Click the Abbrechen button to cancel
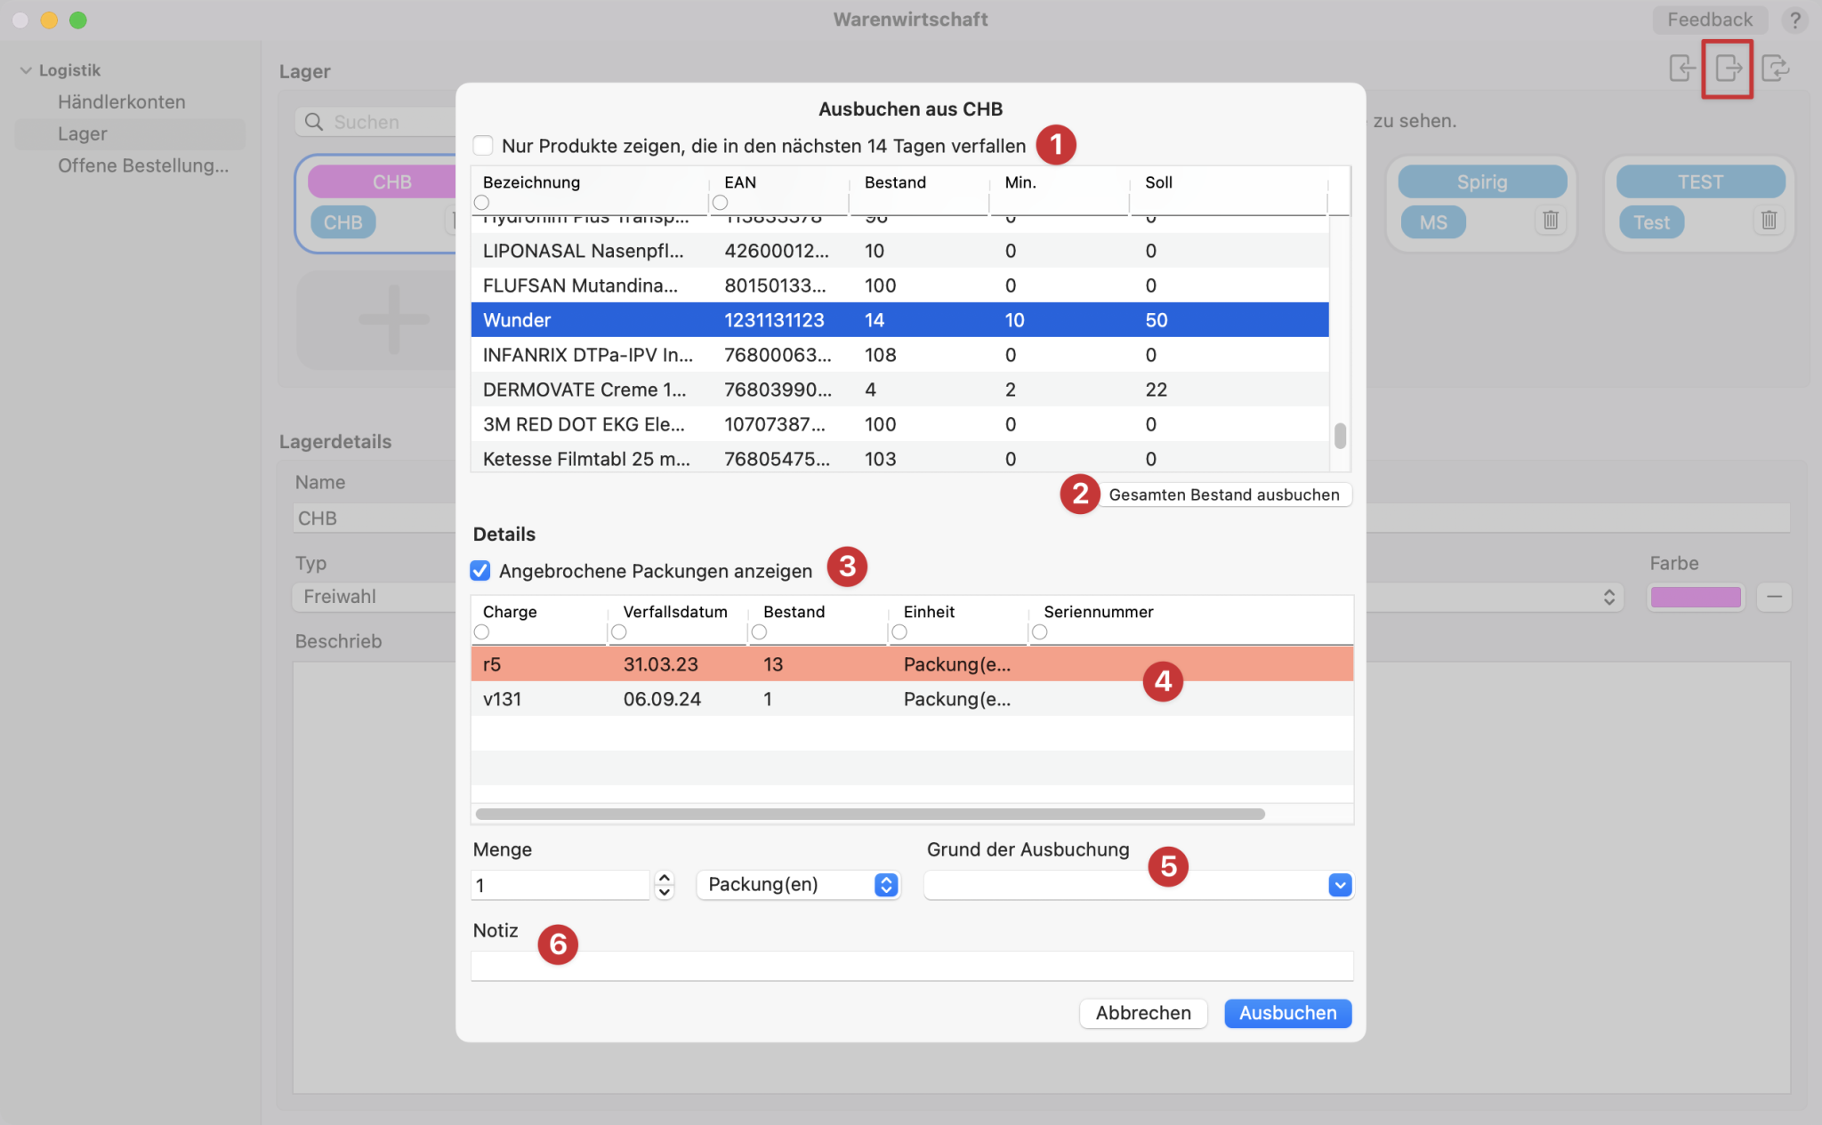The height and width of the screenshot is (1125, 1822). [x=1142, y=1012]
